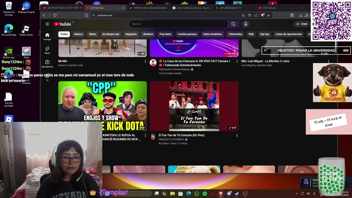This screenshot has height=198, width=352.
Task: Open Telemundo Entretenimiento channel name
Action: [174, 69]
